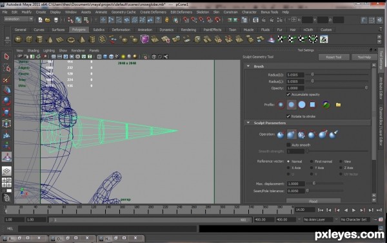
Task: Click the Reset Tool button
Action: click(333, 57)
